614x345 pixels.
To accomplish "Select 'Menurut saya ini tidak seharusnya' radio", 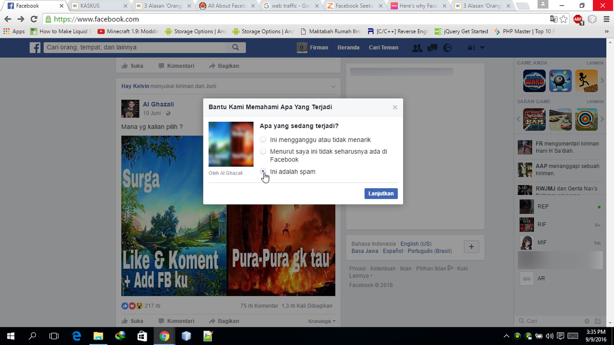I will click(x=263, y=151).
